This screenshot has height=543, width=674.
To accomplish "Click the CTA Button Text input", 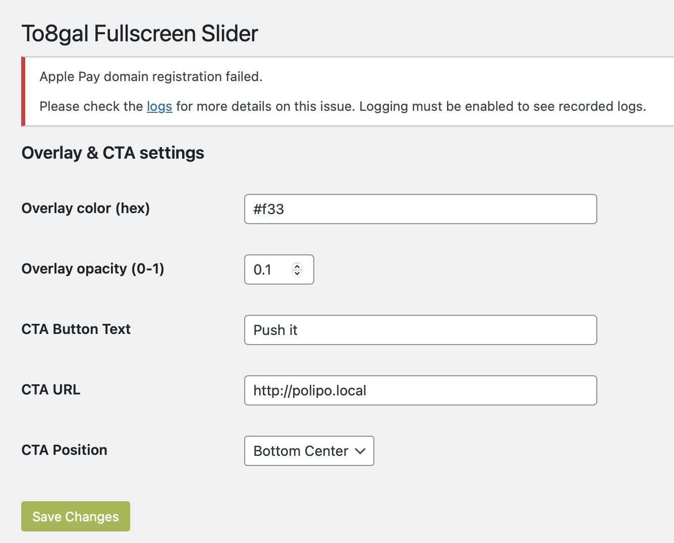I will point(420,330).
